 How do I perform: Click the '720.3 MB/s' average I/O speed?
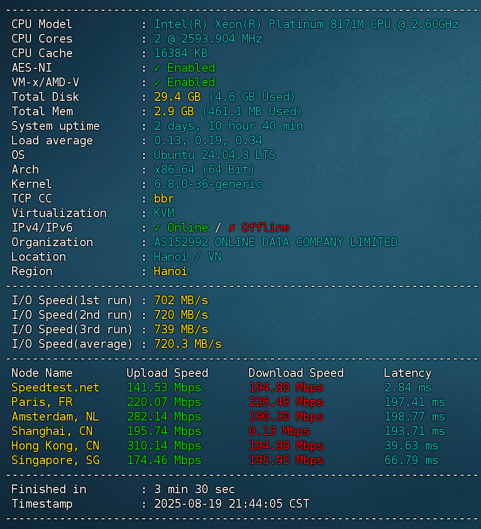(188, 344)
